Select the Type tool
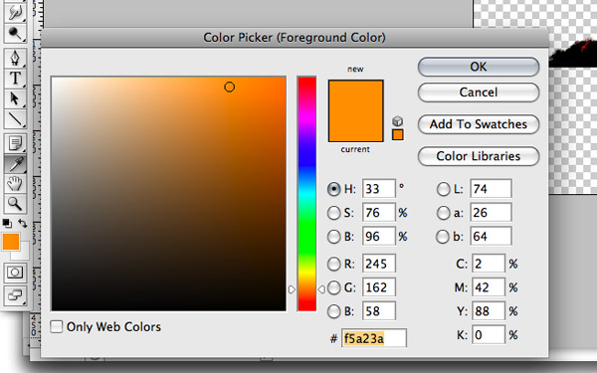597x373 pixels. click(x=15, y=78)
